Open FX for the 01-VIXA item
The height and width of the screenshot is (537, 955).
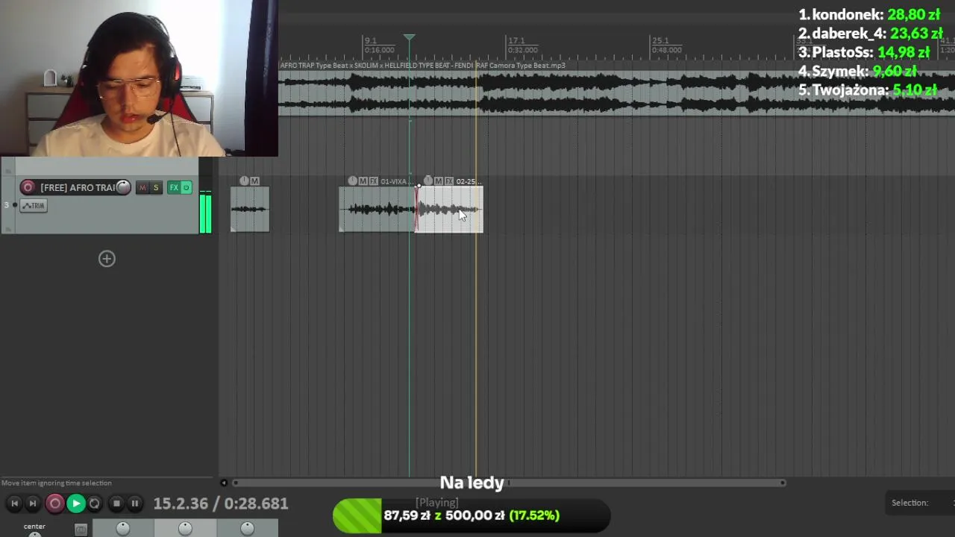tap(374, 180)
